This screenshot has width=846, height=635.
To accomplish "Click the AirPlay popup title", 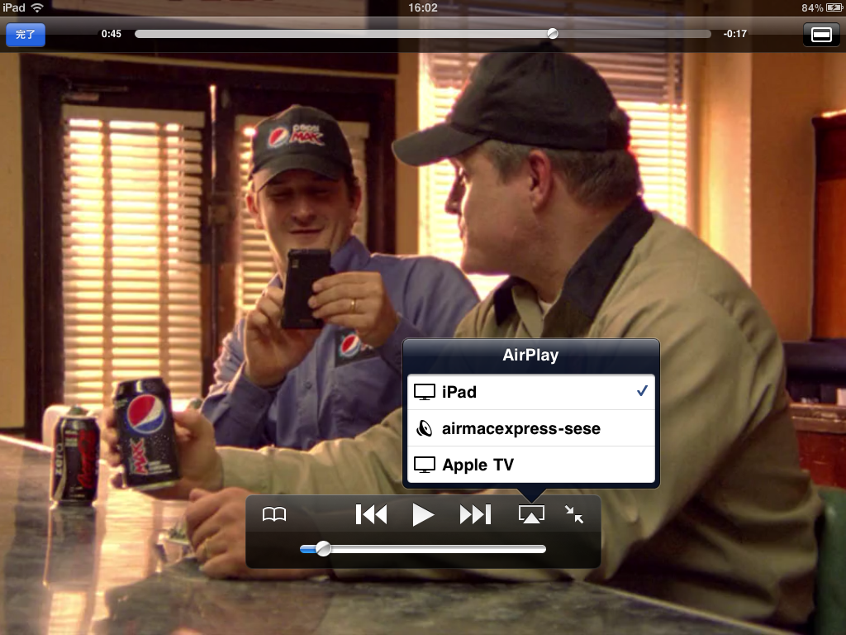I will tap(531, 355).
